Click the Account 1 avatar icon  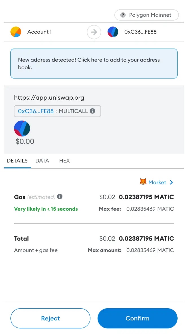click(16, 32)
